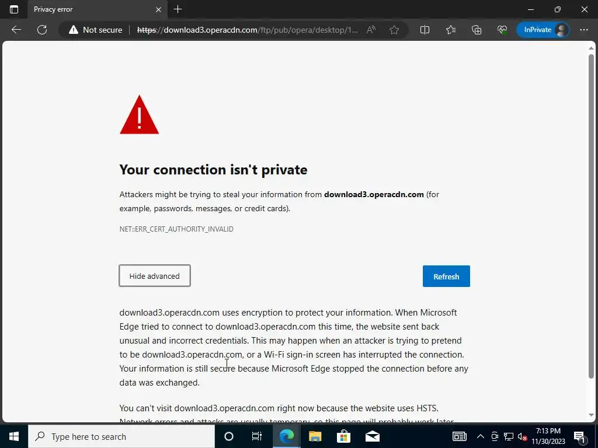Open network status tray icon
The height and width of the screenshot is (448, 598).
tap(509, 436)
